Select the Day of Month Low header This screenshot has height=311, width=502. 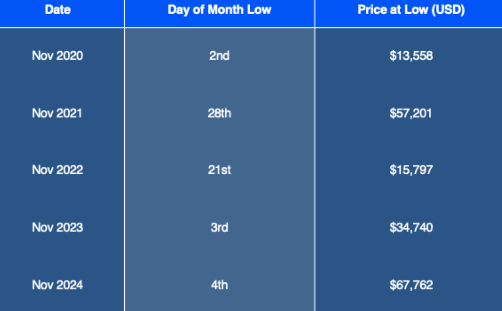pos(219,10)
